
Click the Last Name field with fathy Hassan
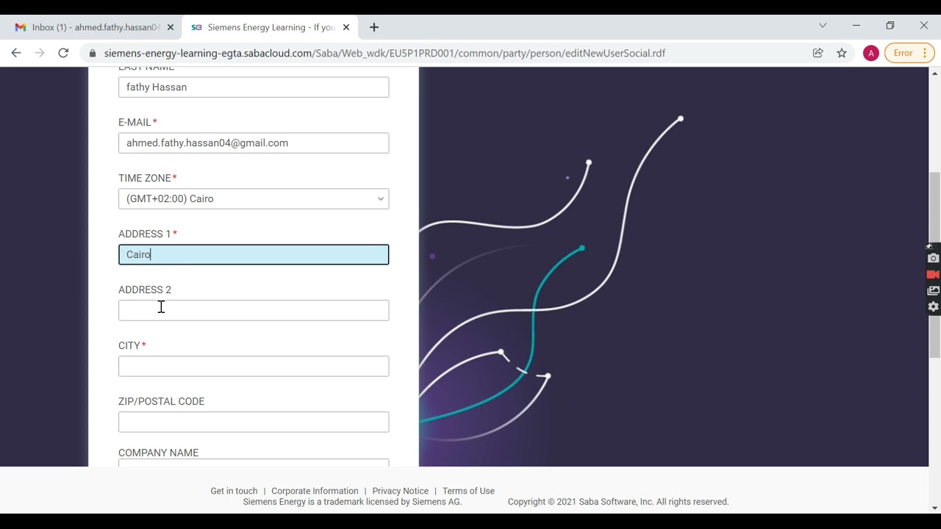[254, 87]
